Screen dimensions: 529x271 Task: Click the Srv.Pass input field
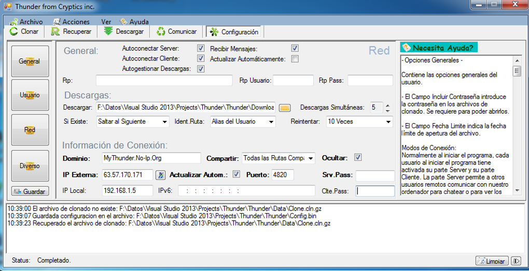point(375,175)
